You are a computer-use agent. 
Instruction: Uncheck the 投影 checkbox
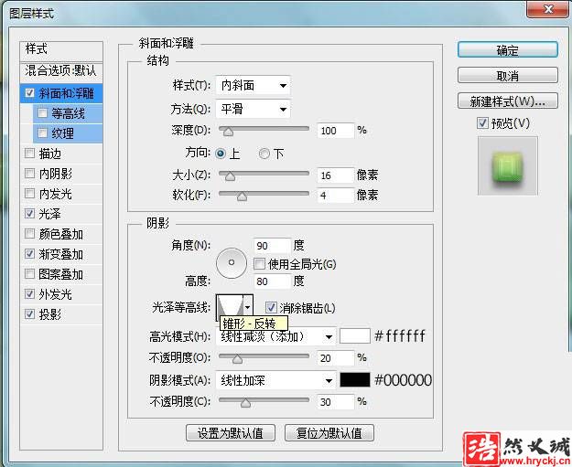pos(29,313)
